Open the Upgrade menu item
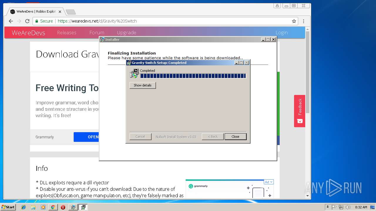 click(x=127, y=33)
